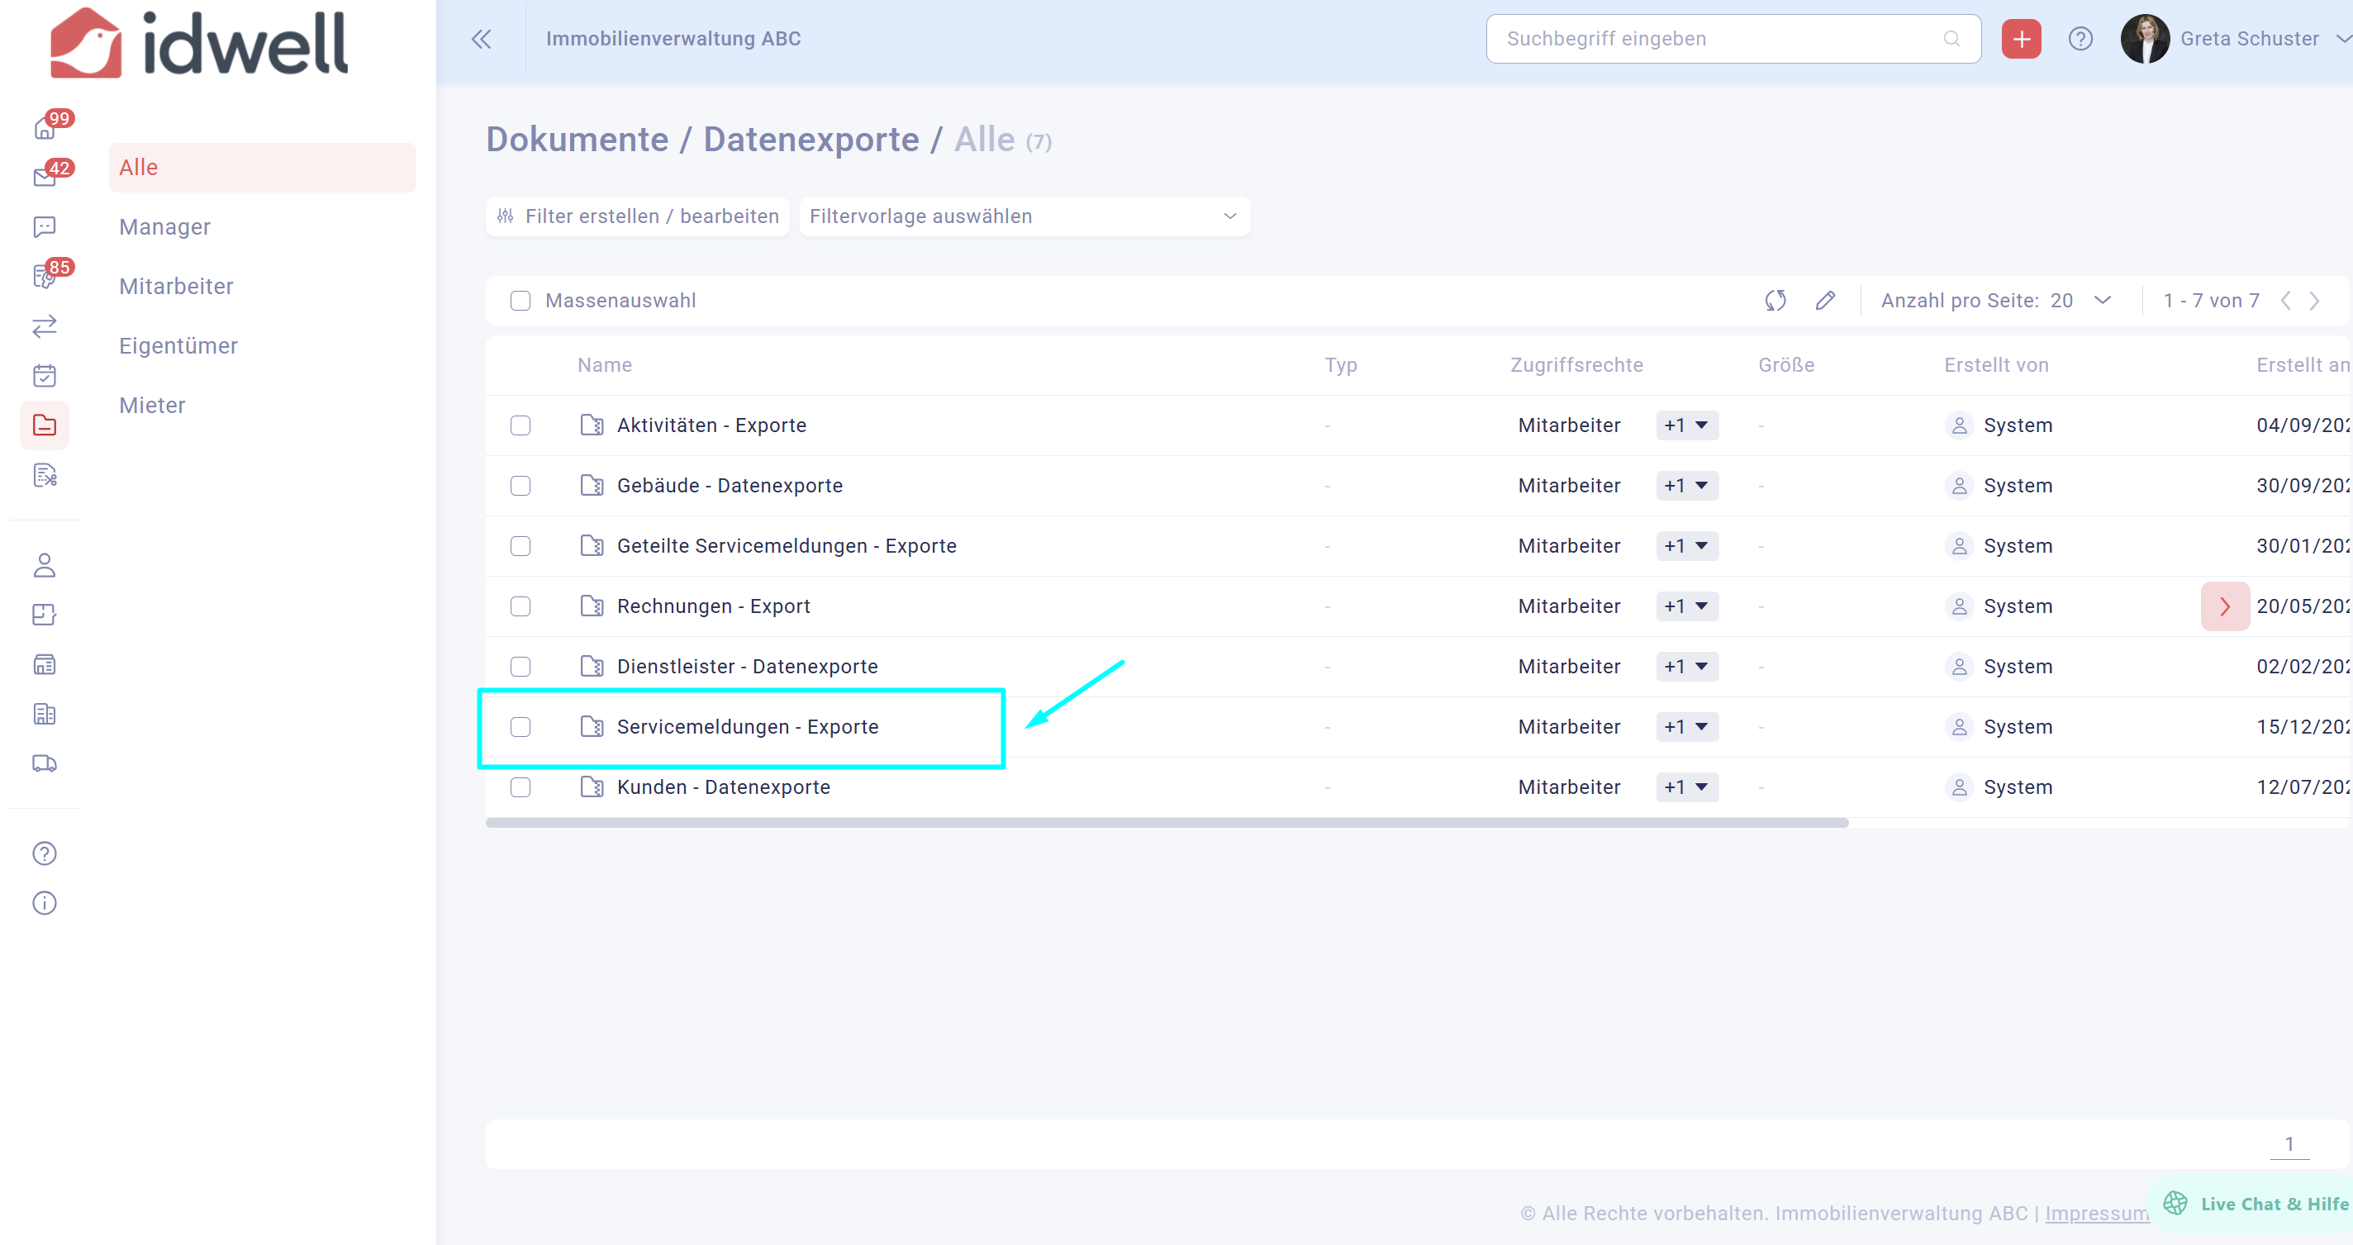Open the Filtervorlage auswählen dropdown
The image size is (2353, 1245).
click(x=1023, y=216)
